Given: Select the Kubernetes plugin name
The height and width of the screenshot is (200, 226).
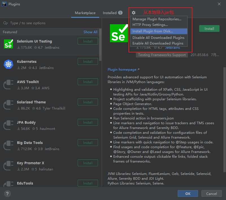Looking at the screenshot, I should [27, 61].
